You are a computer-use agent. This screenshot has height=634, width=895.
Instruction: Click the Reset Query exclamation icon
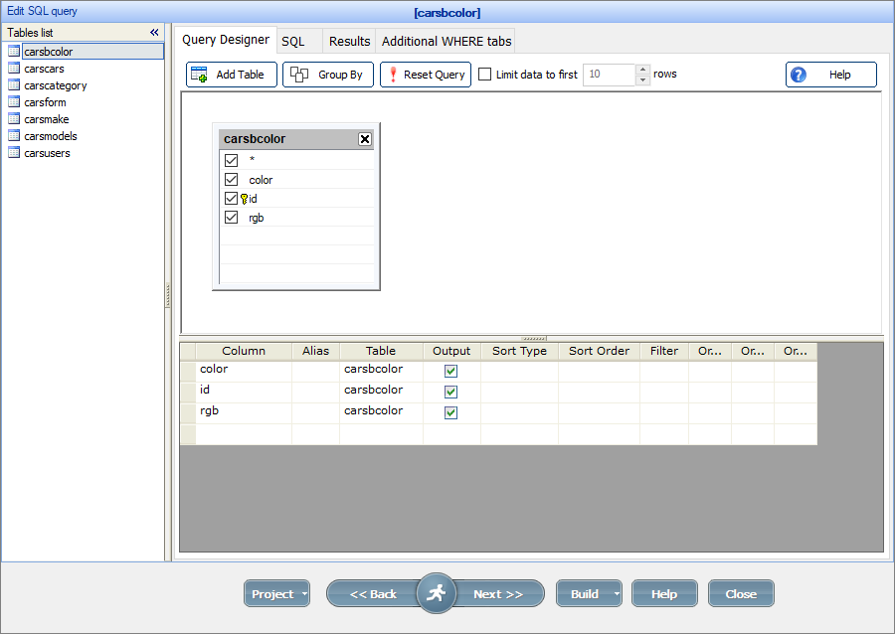point(392,74)
